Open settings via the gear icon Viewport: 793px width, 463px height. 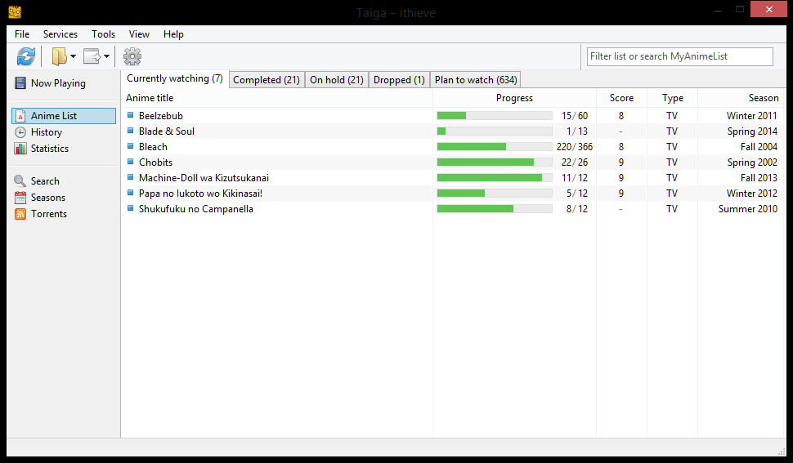[132, 56]
